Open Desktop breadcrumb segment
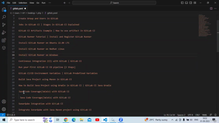 31,13
